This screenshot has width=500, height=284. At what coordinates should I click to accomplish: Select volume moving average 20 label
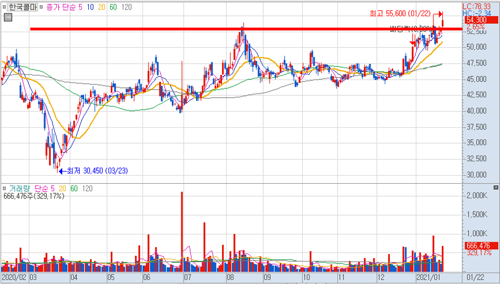click(x=62, y=189)
